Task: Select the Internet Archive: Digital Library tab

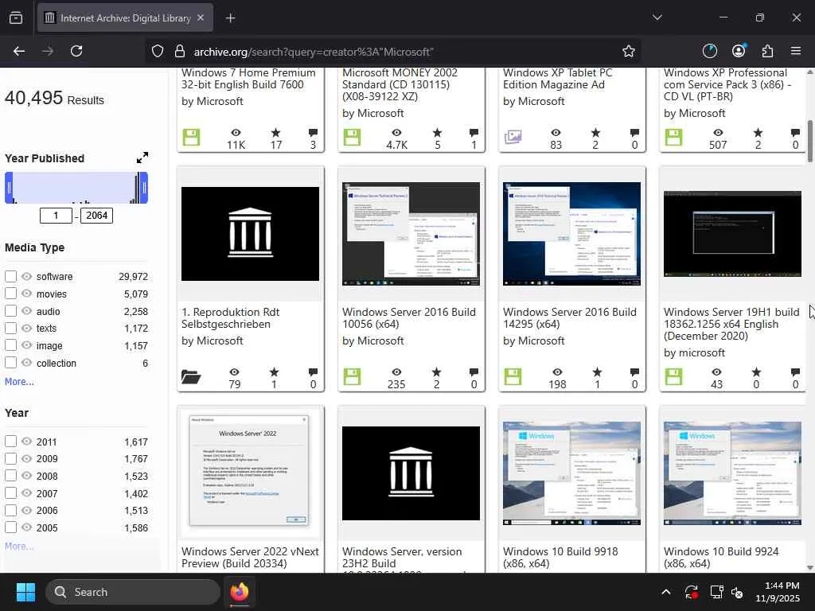Action: click(125, 18)
